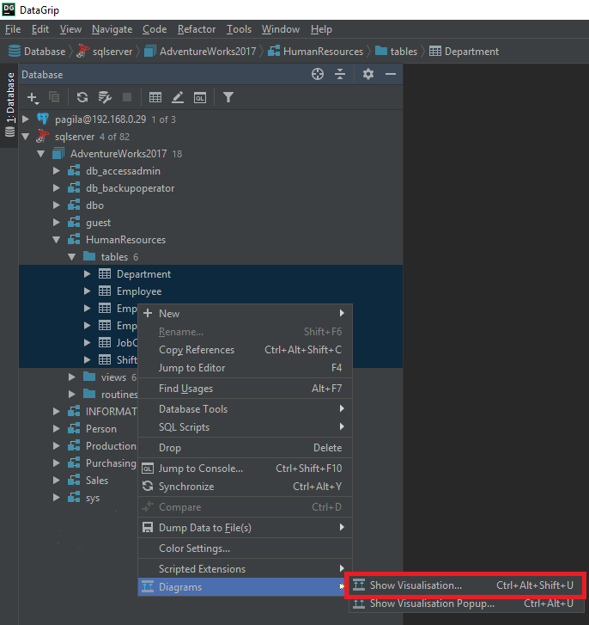Open the Navigate menu in menu bar

(x=112, y=29)
